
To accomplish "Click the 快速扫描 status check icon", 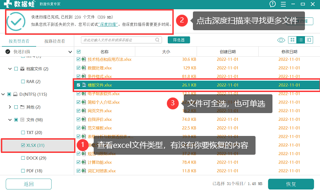I will coord(8,52).
